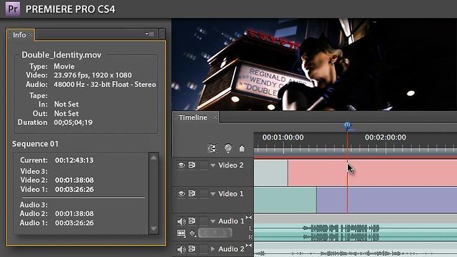Click the Info panel scrollbar down arrow
The height and width of the screenshot is (257, 457).
154,228
